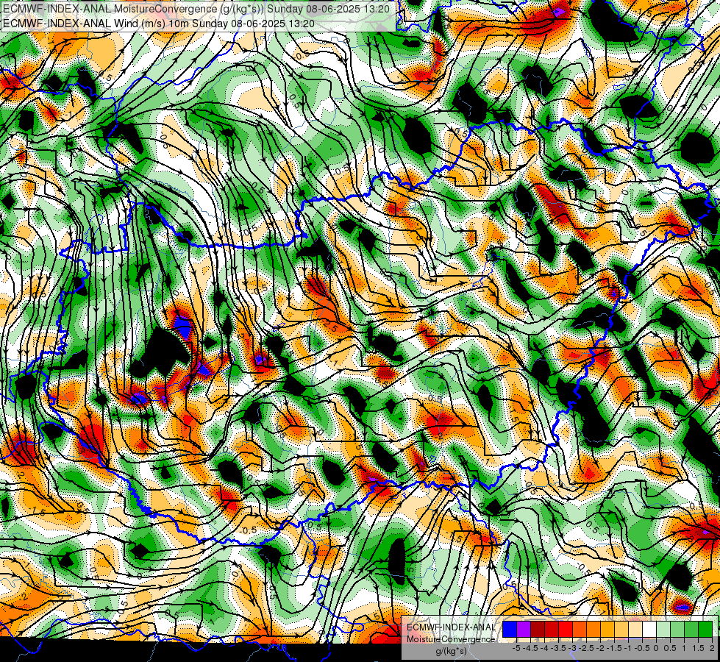Click the -2.5 legend tick label

point(586,648)
